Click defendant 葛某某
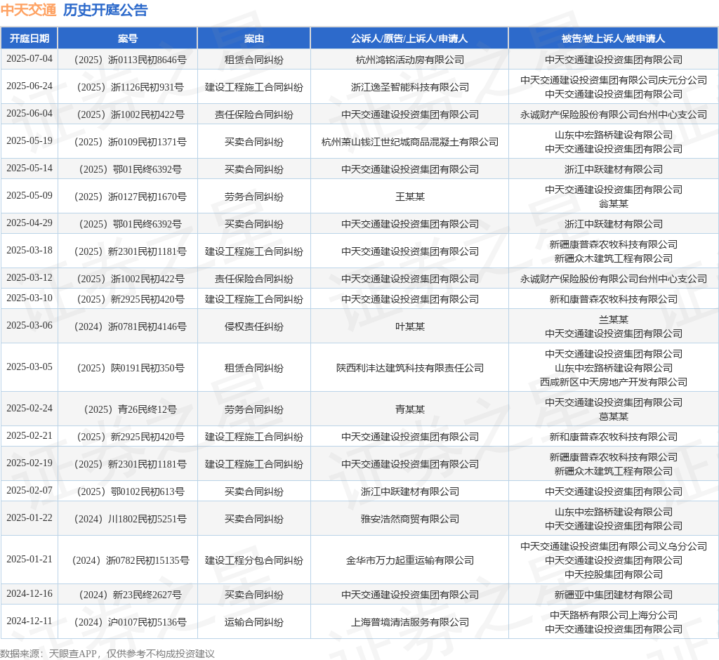The width and height of the screenshot is (719, 660). coord(614,416)
